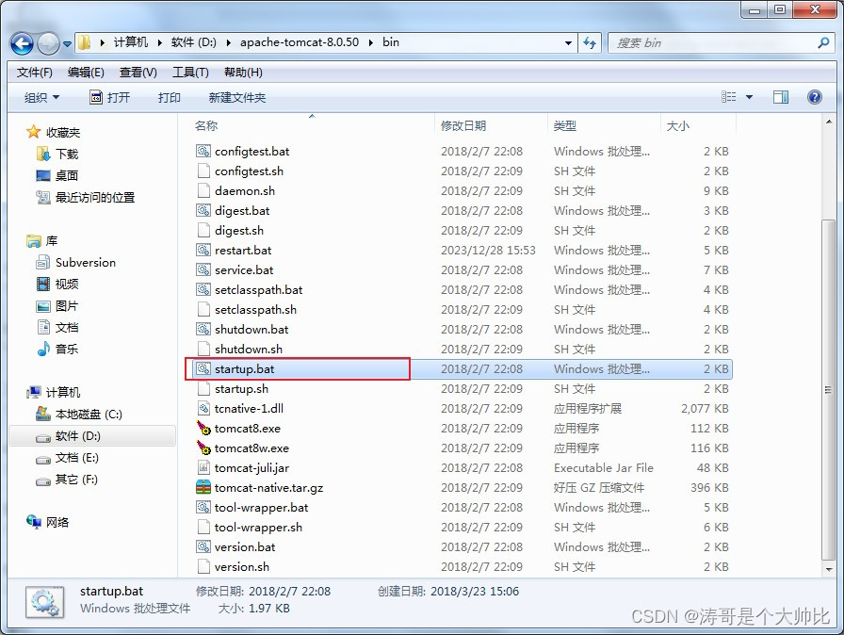Sort by the 修改日期 column header
Image resolution: width=844 pixels, height=635 pixels.
pos(463,125)
